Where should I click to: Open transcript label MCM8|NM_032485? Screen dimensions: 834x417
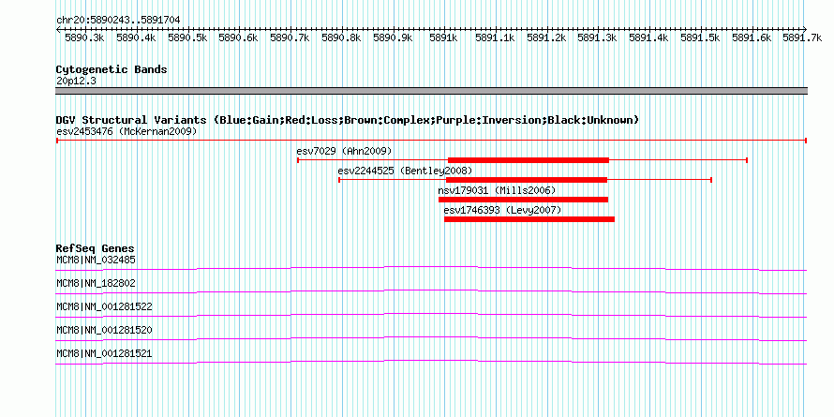coord(96,261)
